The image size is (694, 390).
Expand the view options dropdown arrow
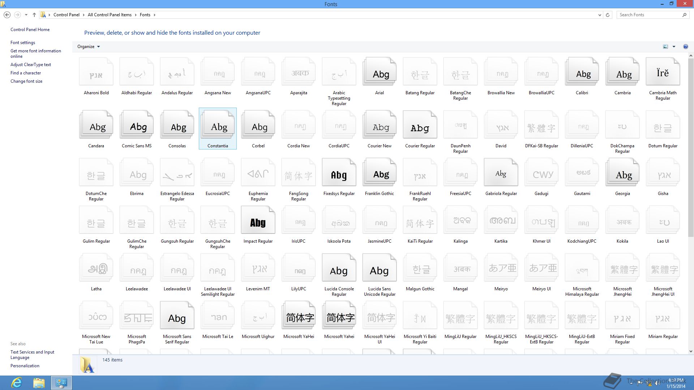click(674, 47)
